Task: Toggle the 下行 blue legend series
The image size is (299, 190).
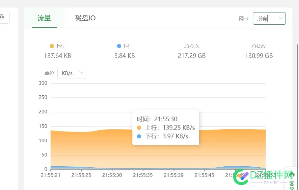Action: [x=124, y=46]
